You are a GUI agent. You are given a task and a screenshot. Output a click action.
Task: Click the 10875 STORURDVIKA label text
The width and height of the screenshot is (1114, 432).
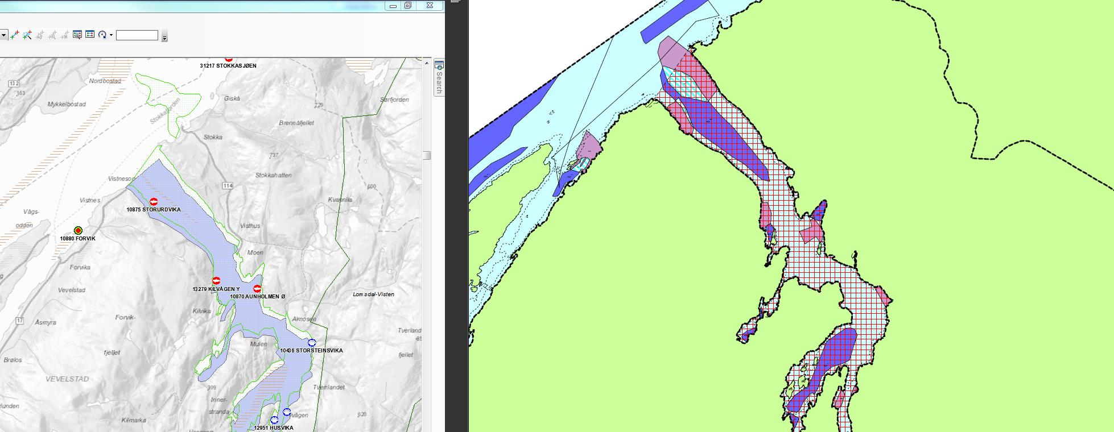[154, 210]
